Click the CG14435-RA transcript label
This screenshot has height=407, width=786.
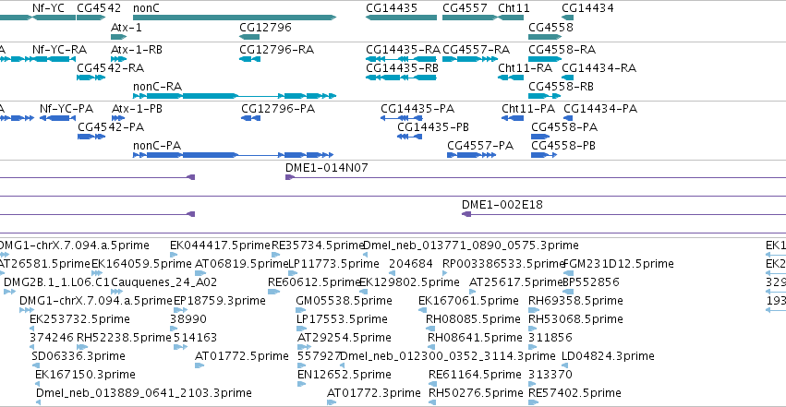[x=403, y=50]
